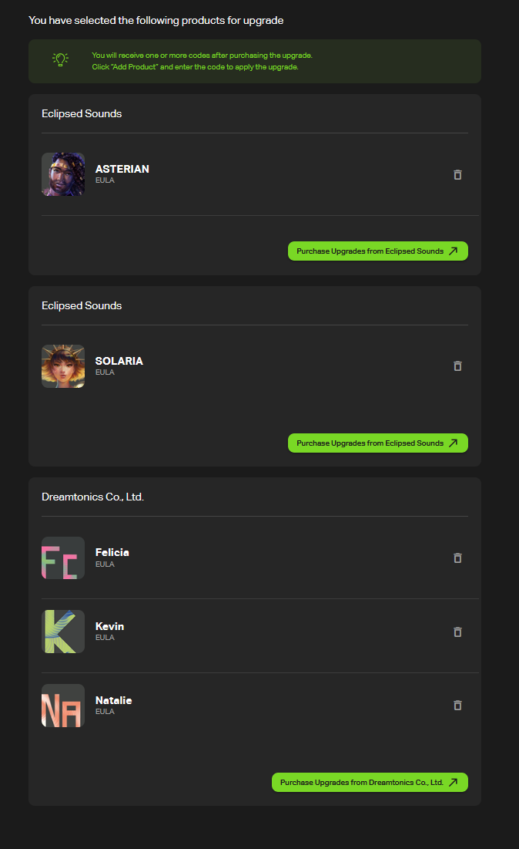View the EULA for Natalie

coord(105,712)
